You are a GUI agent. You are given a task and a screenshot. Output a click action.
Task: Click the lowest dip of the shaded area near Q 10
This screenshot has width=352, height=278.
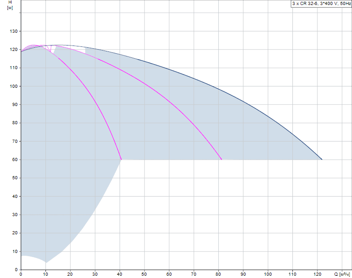coord(46,262)
